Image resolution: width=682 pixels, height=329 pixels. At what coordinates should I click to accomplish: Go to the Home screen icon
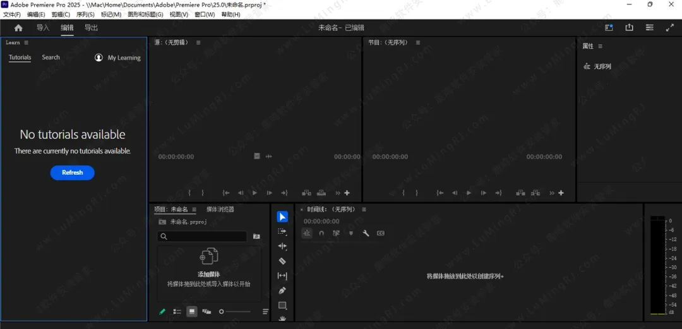(18, 28)
